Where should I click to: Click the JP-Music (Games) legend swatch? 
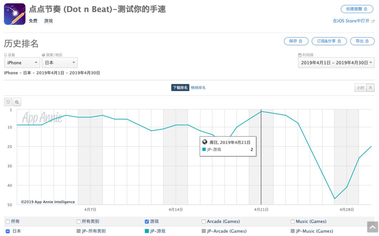tap(293, 231)
